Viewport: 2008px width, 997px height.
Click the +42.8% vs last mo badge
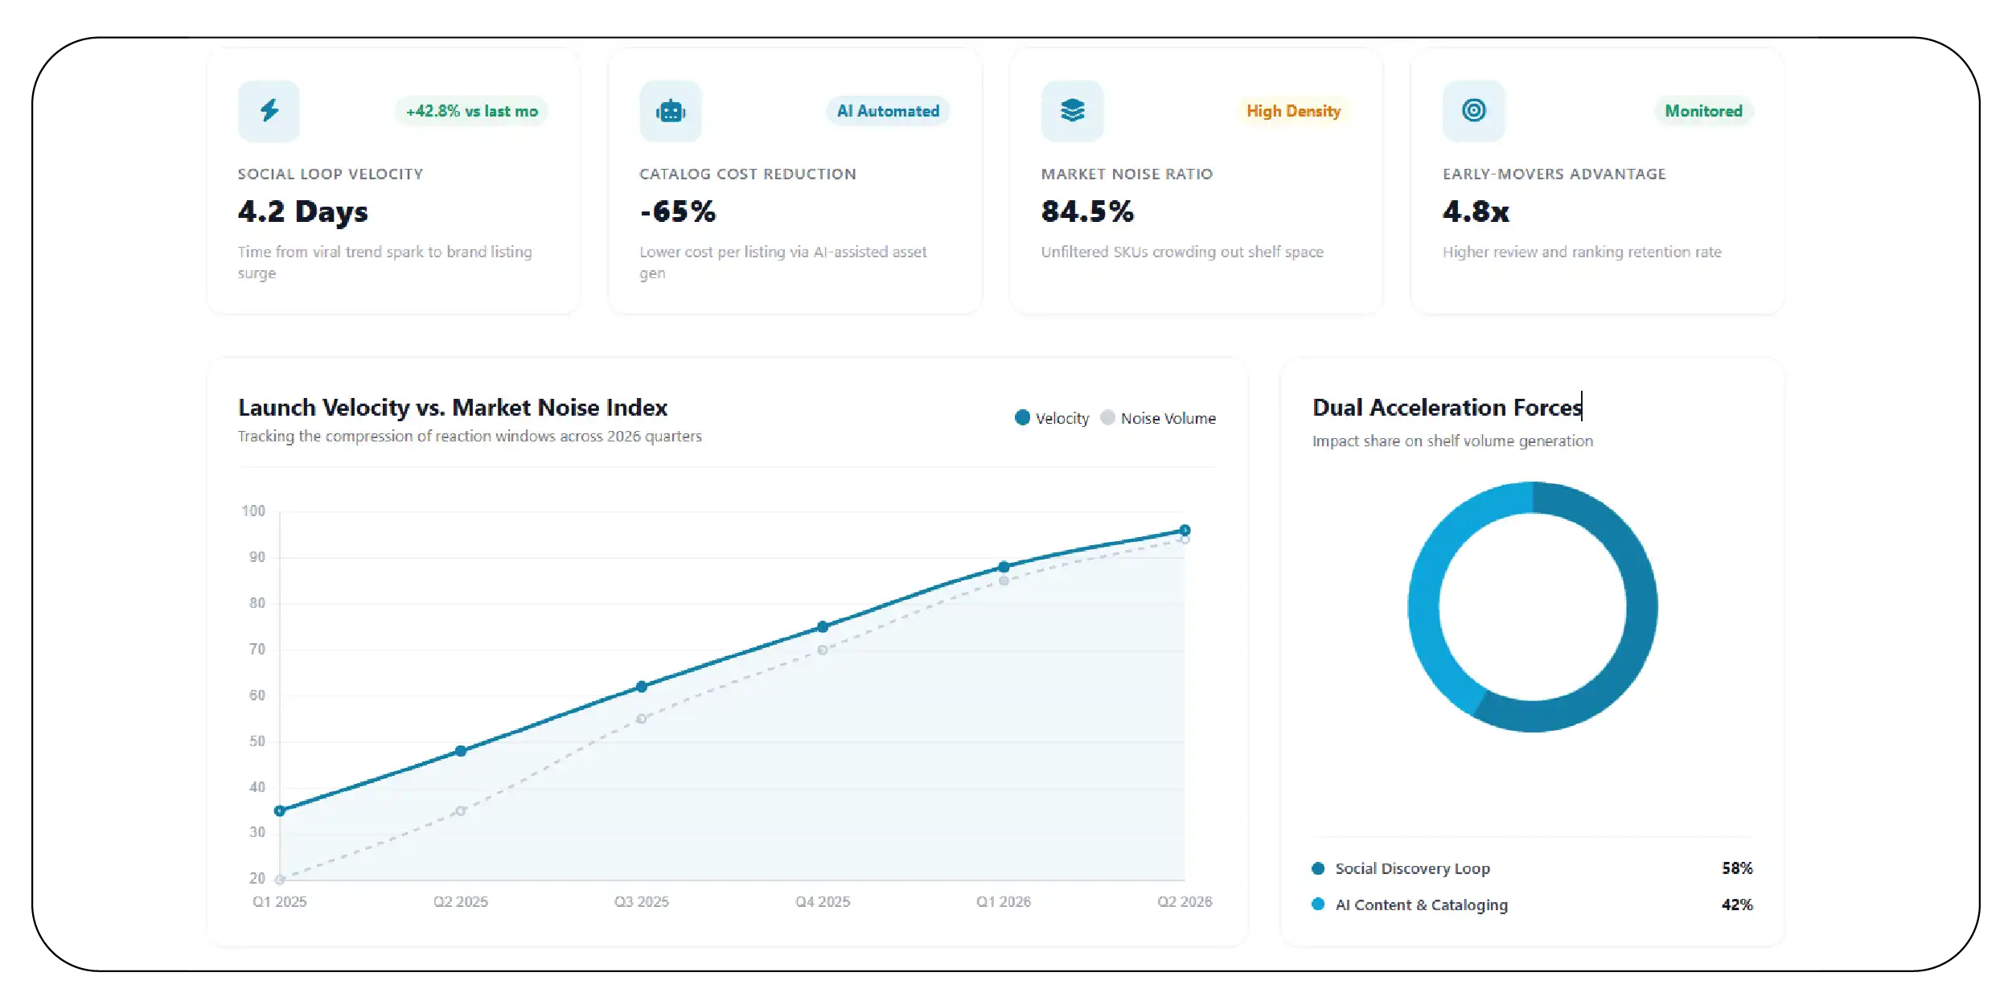tap(472, 111)
